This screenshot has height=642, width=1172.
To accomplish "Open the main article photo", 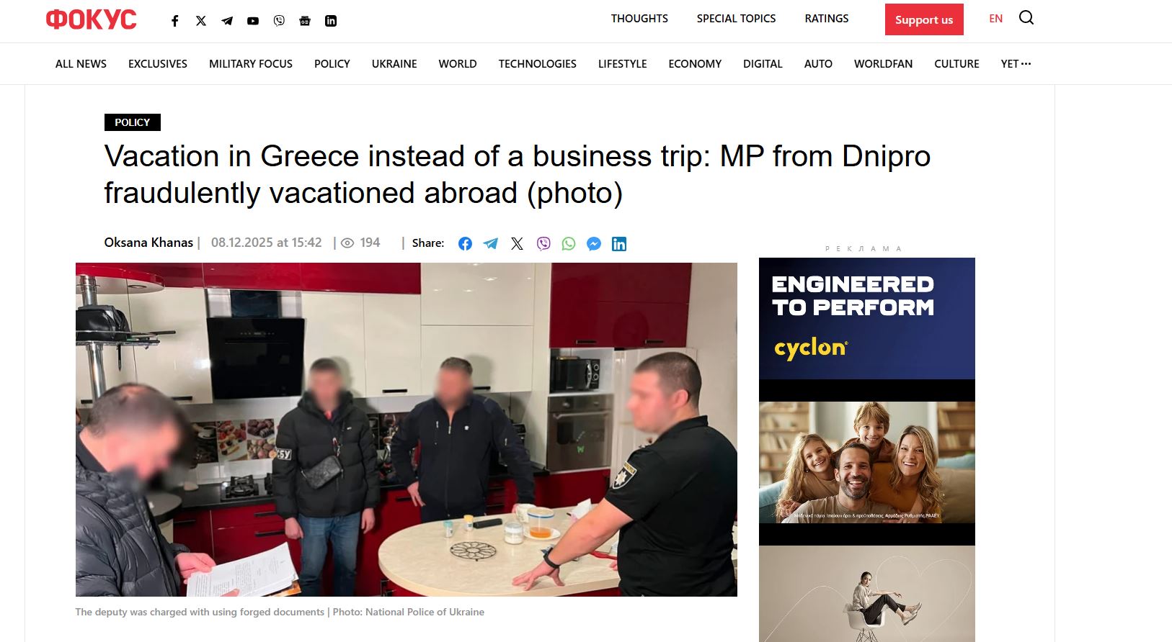I will tap(407, 430).
